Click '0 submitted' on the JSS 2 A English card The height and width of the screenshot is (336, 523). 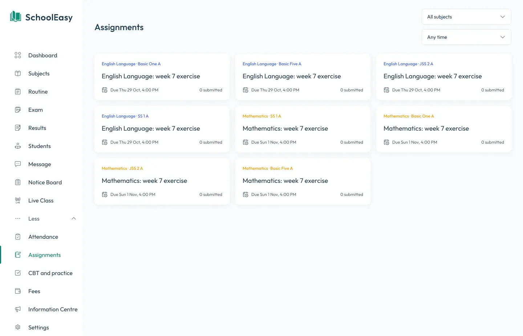point(492,90)
